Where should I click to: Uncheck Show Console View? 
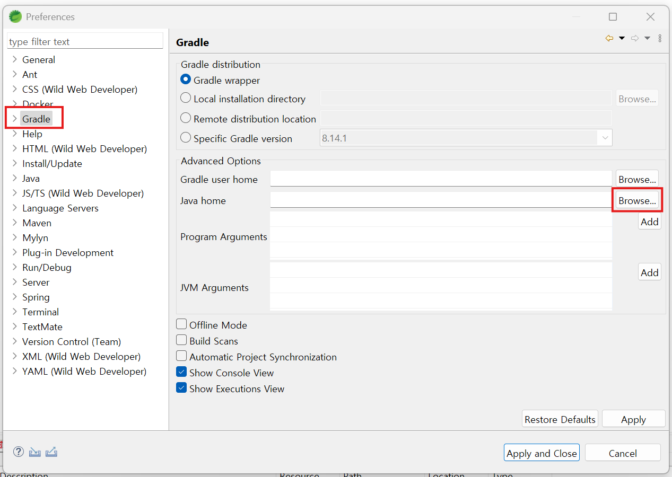click(181, 372)
